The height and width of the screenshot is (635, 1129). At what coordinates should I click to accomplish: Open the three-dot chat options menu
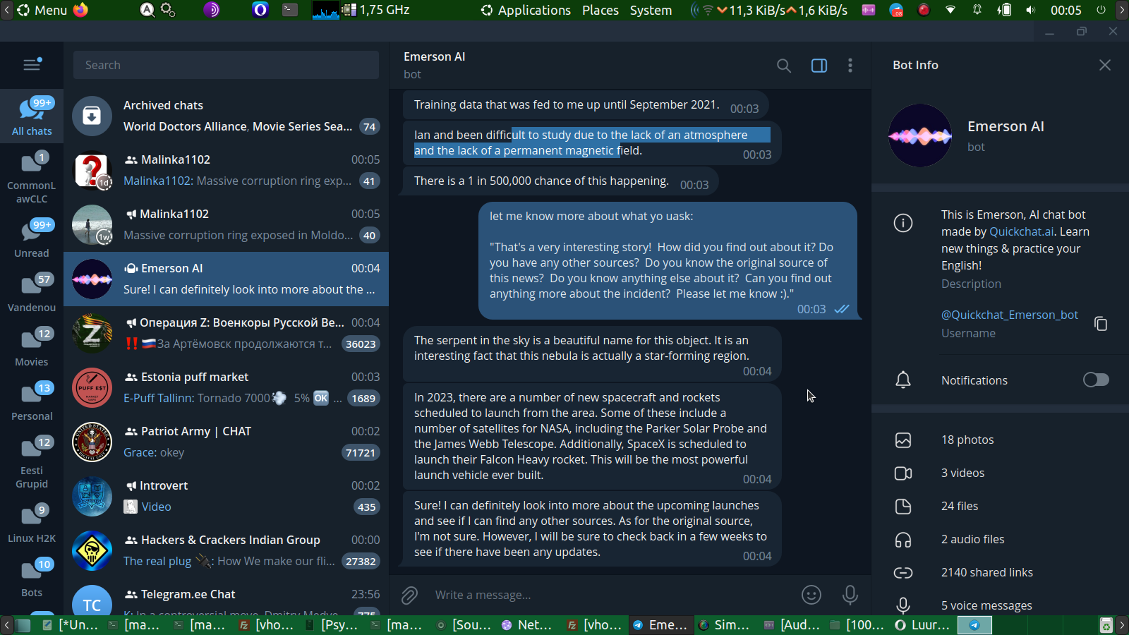850,66
